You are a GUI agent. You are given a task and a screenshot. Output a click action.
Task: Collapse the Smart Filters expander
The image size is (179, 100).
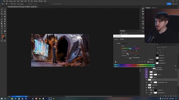(x=152, y=68)
